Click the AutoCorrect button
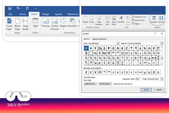 tap(90, 84)
